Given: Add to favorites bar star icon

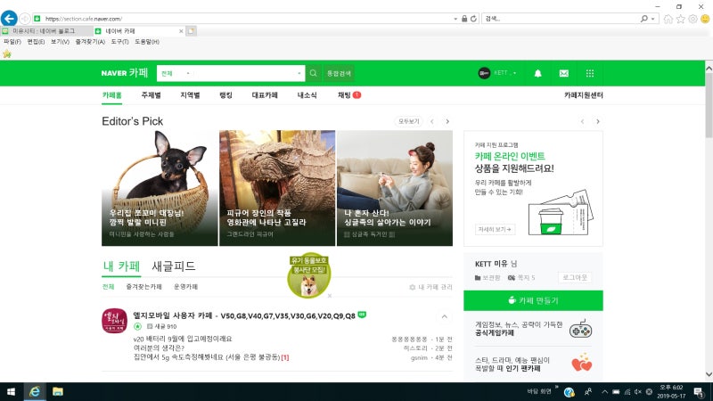Looking at the screenshot, I should [x=7, y=53].
